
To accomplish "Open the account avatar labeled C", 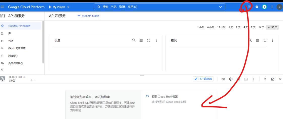I will pos(279,7).
